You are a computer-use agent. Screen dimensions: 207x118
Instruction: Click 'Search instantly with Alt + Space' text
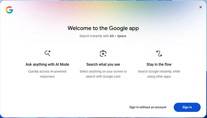[x=103, y=36]
